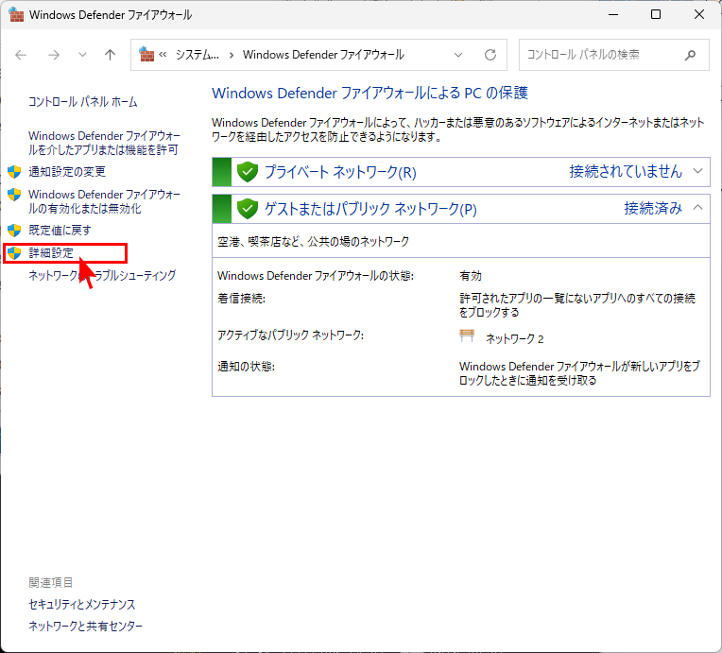
Task: Go up one folder level arrow
Action: click(110, 55)
